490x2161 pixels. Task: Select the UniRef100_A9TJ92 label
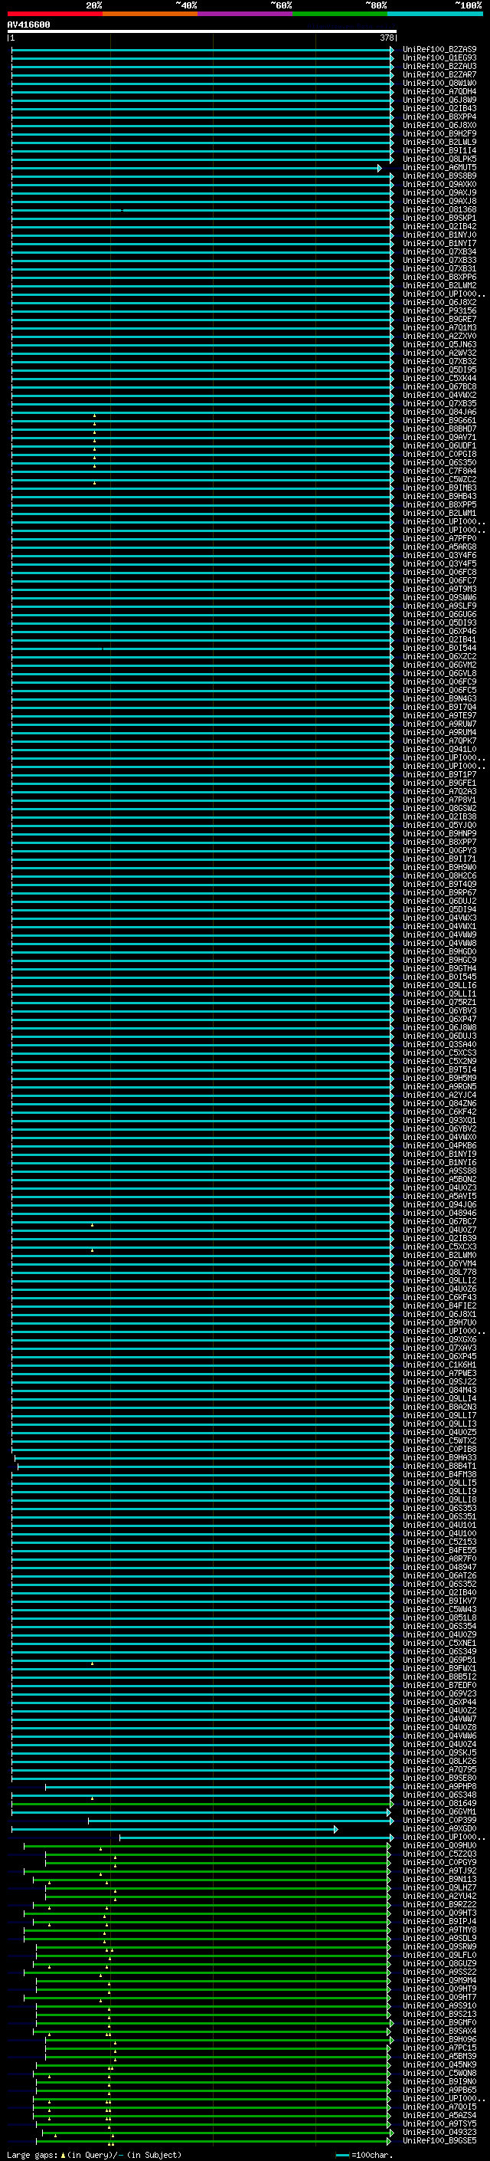coord(439,1870)
